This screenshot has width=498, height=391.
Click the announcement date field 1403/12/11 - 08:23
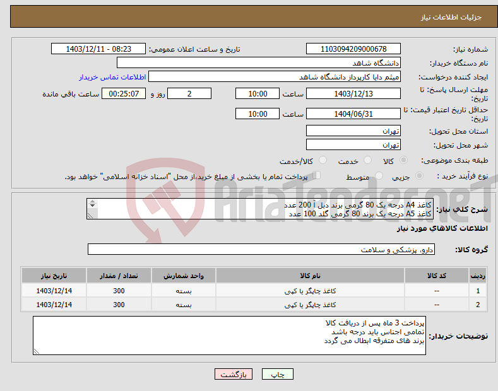pyautogui.click(x=98, y=49)
